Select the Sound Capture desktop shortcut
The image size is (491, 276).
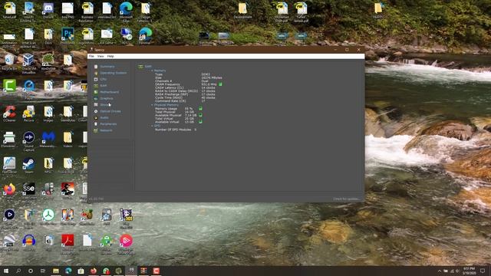[x=28, y=141]
